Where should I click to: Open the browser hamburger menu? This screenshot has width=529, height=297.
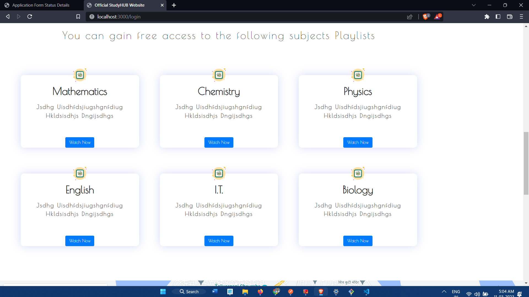[x=521, y=16]
